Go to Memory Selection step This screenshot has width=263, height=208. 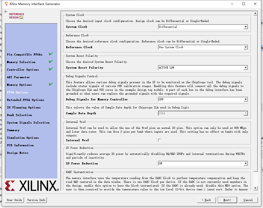pos(21,62)
